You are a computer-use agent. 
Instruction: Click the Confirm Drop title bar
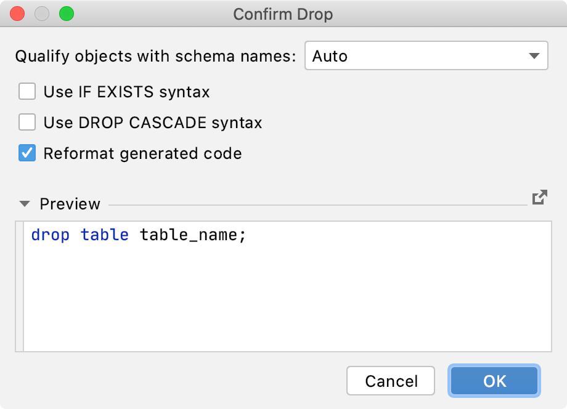click(283, 14)
